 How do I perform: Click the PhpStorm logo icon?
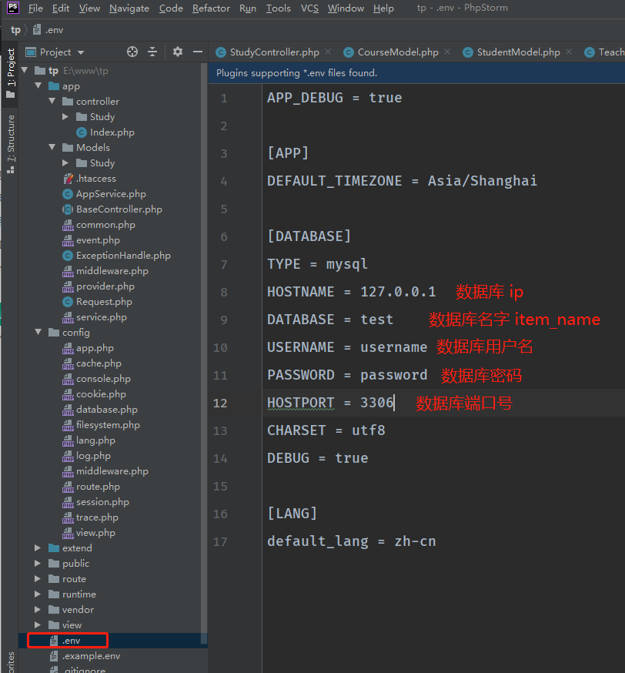pyautogui.click(x=13, y=8)
